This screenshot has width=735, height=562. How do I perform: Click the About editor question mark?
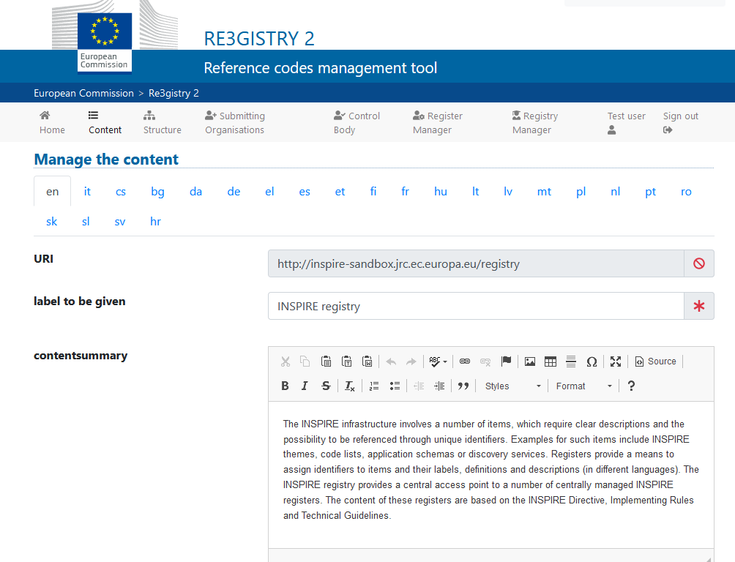pos(631,386)
